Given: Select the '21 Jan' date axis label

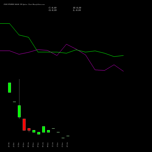Looking at the screenshot, I should [x=62, y=145].
